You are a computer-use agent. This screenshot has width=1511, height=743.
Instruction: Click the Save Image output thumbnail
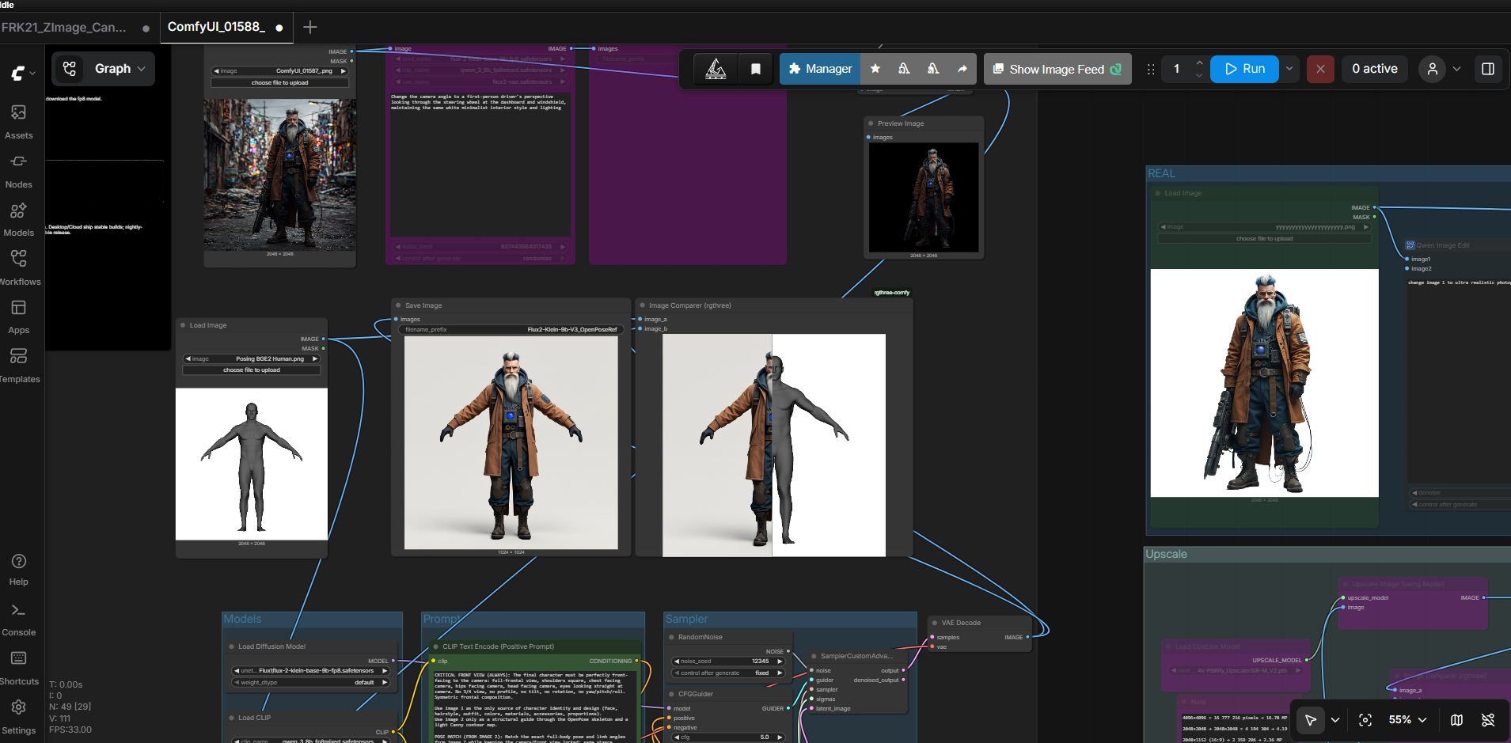pyautogui.click(x=511, y=442)
